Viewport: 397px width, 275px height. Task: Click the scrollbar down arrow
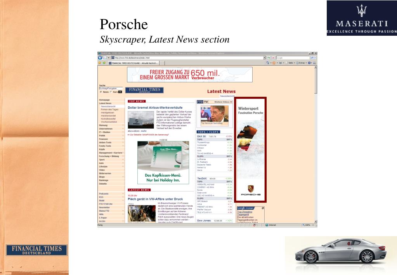point(316,221)
